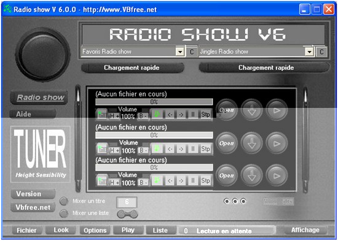Expand the Favoris Radio show dropdown
Screen dimensions: 338x241
pyautogui.click(x=180, y=52)
